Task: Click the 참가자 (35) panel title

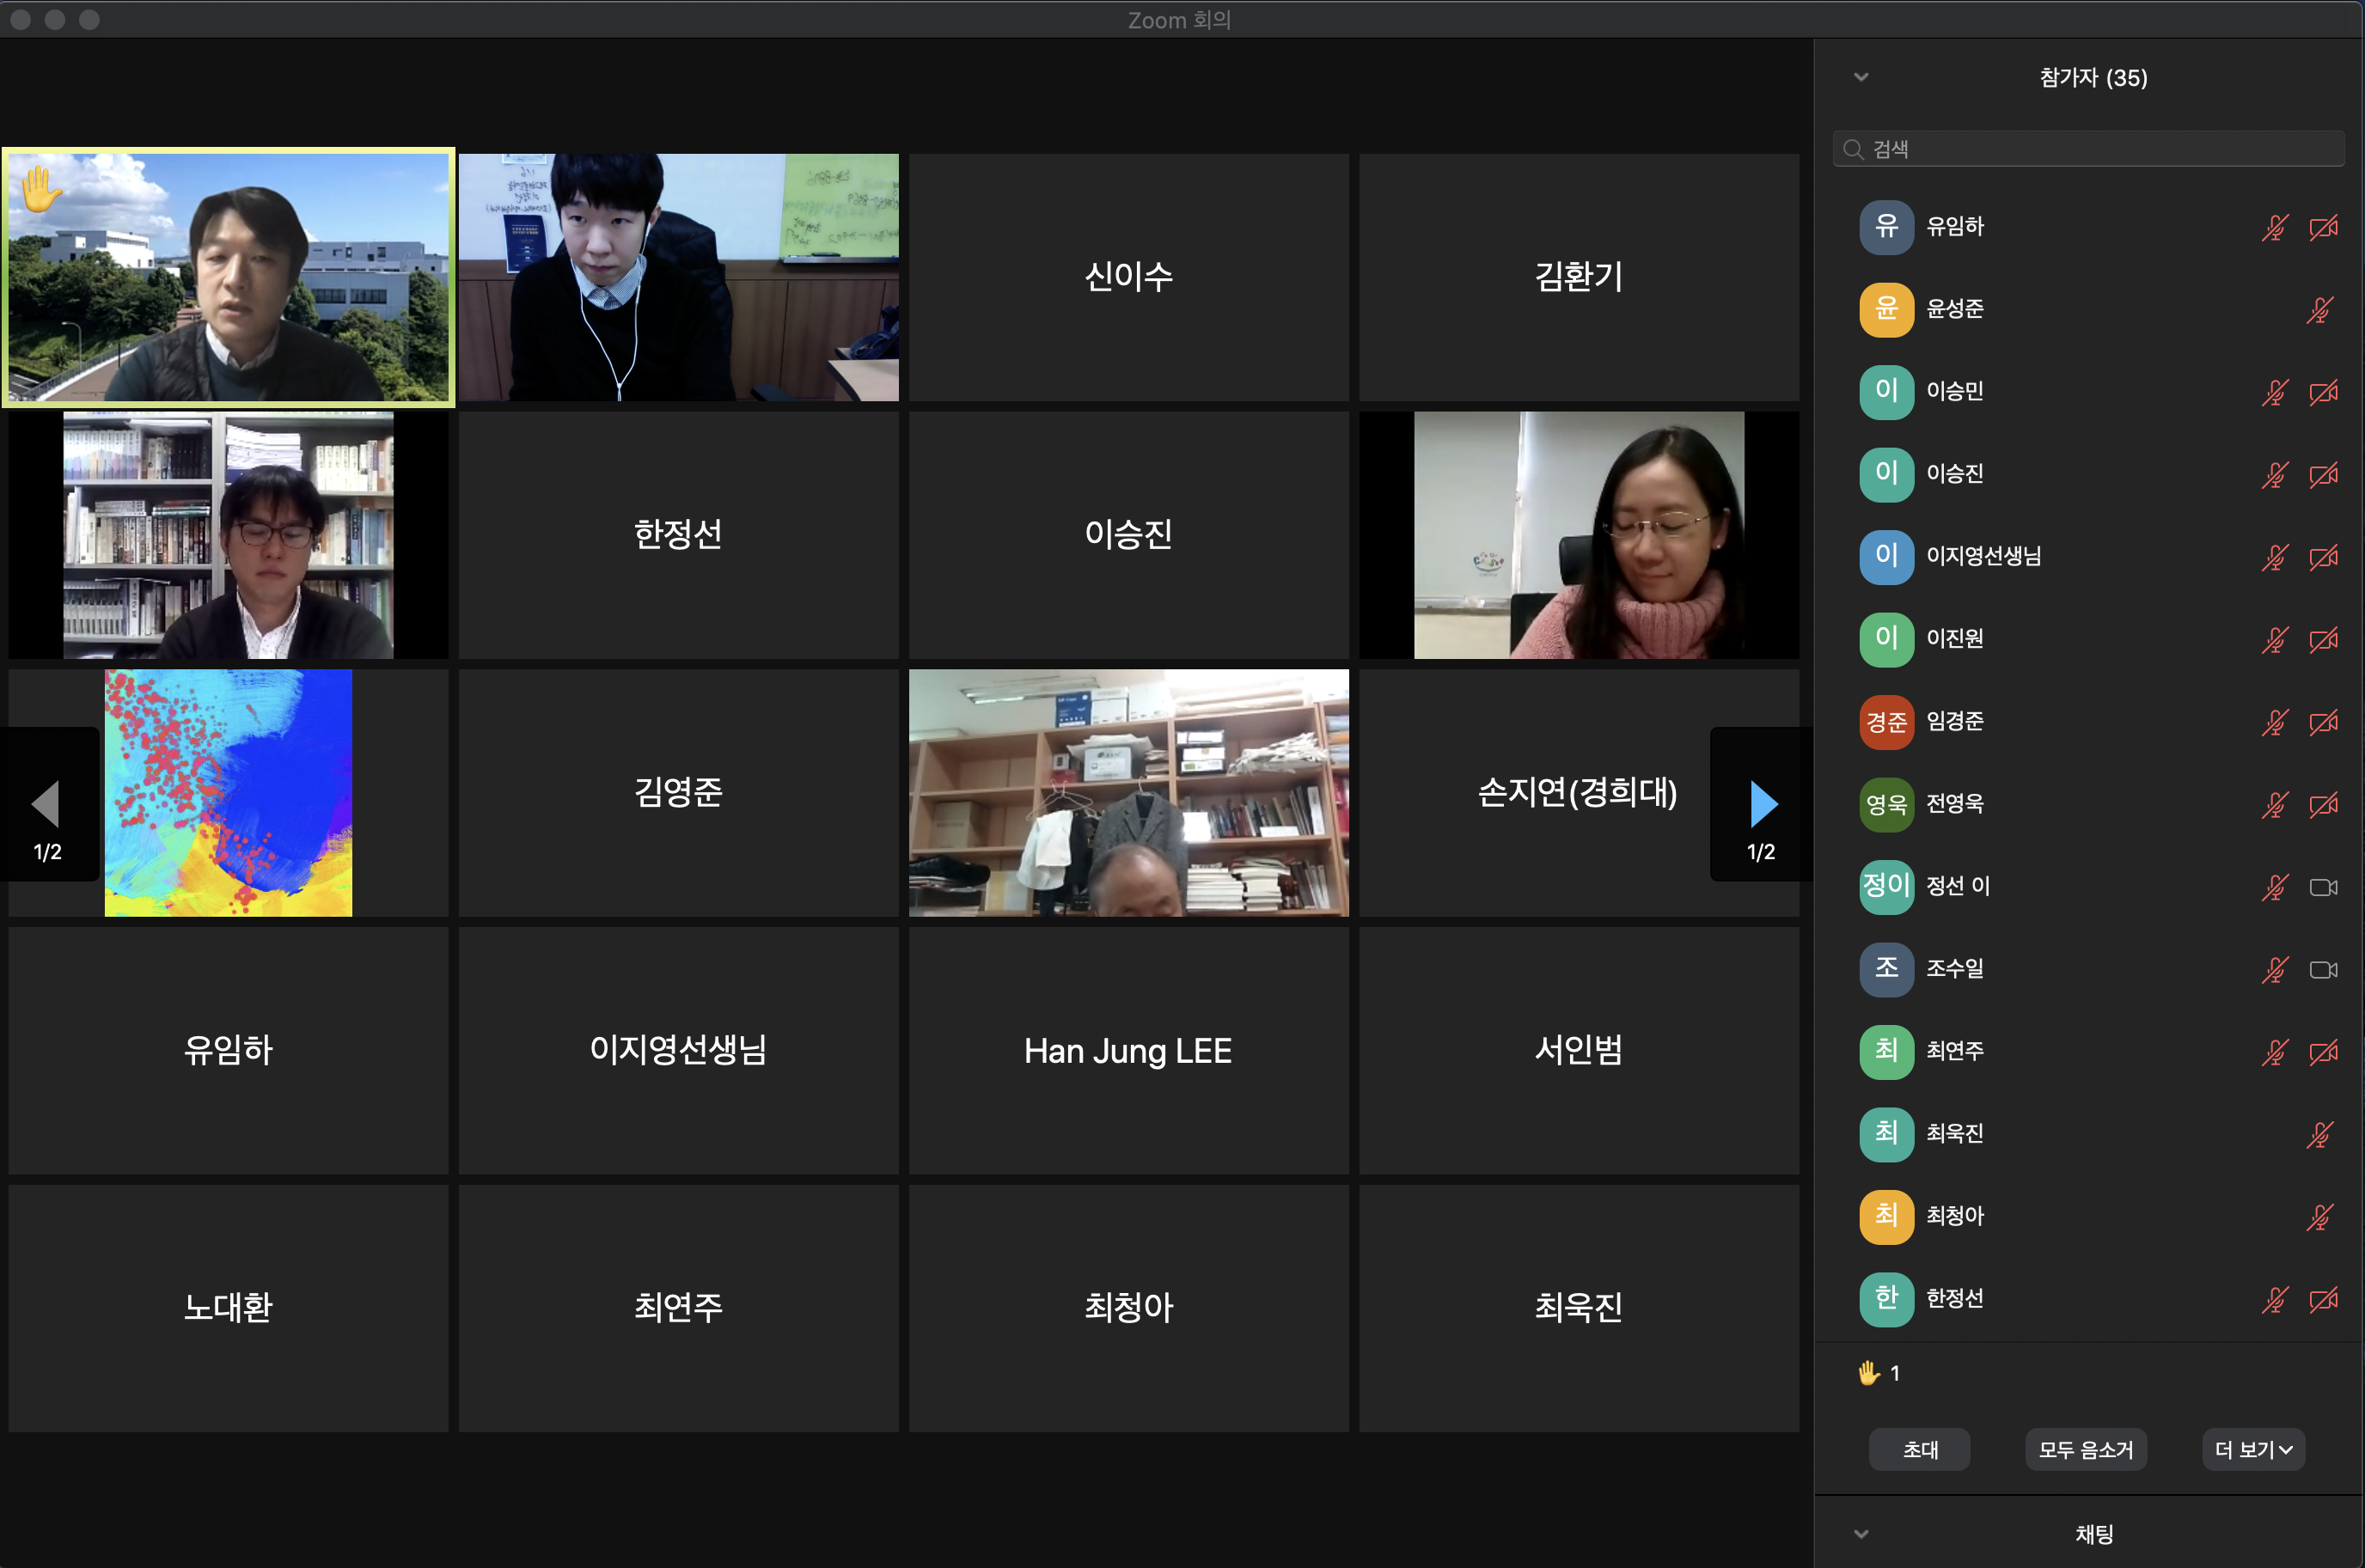Action: click(x=2093, y=78)
